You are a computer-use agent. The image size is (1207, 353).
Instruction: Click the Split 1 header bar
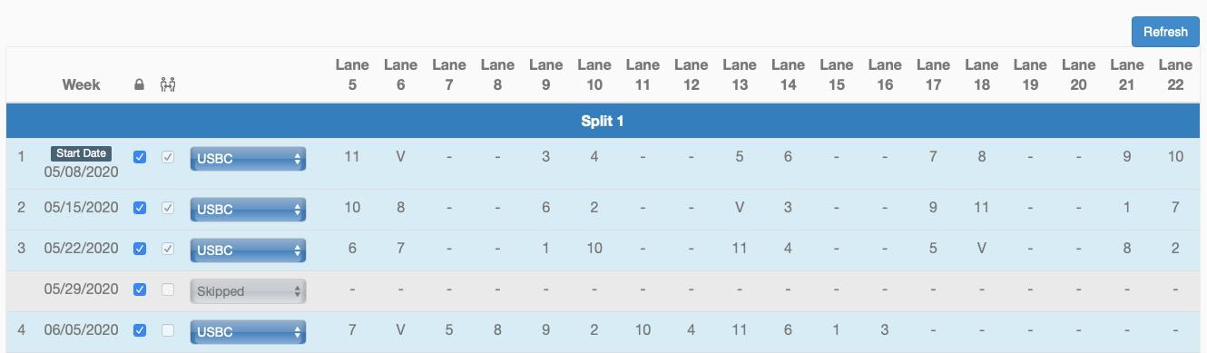[603, 121]
